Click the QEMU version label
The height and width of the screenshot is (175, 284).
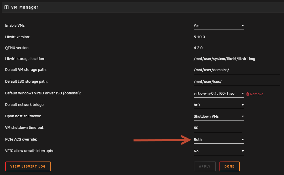point(17,48)
